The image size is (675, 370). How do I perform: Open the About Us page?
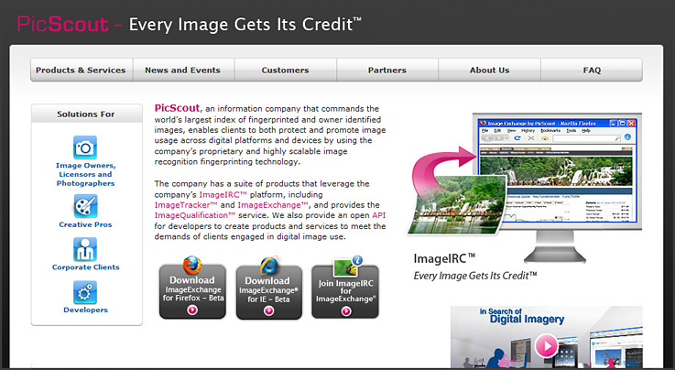point(489,71)
